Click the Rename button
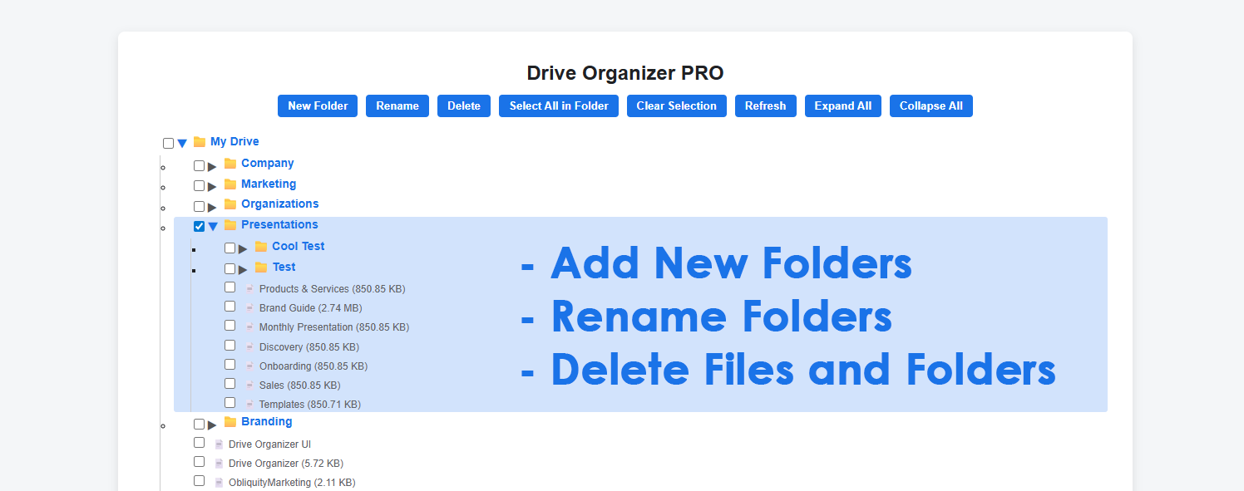 397,106
